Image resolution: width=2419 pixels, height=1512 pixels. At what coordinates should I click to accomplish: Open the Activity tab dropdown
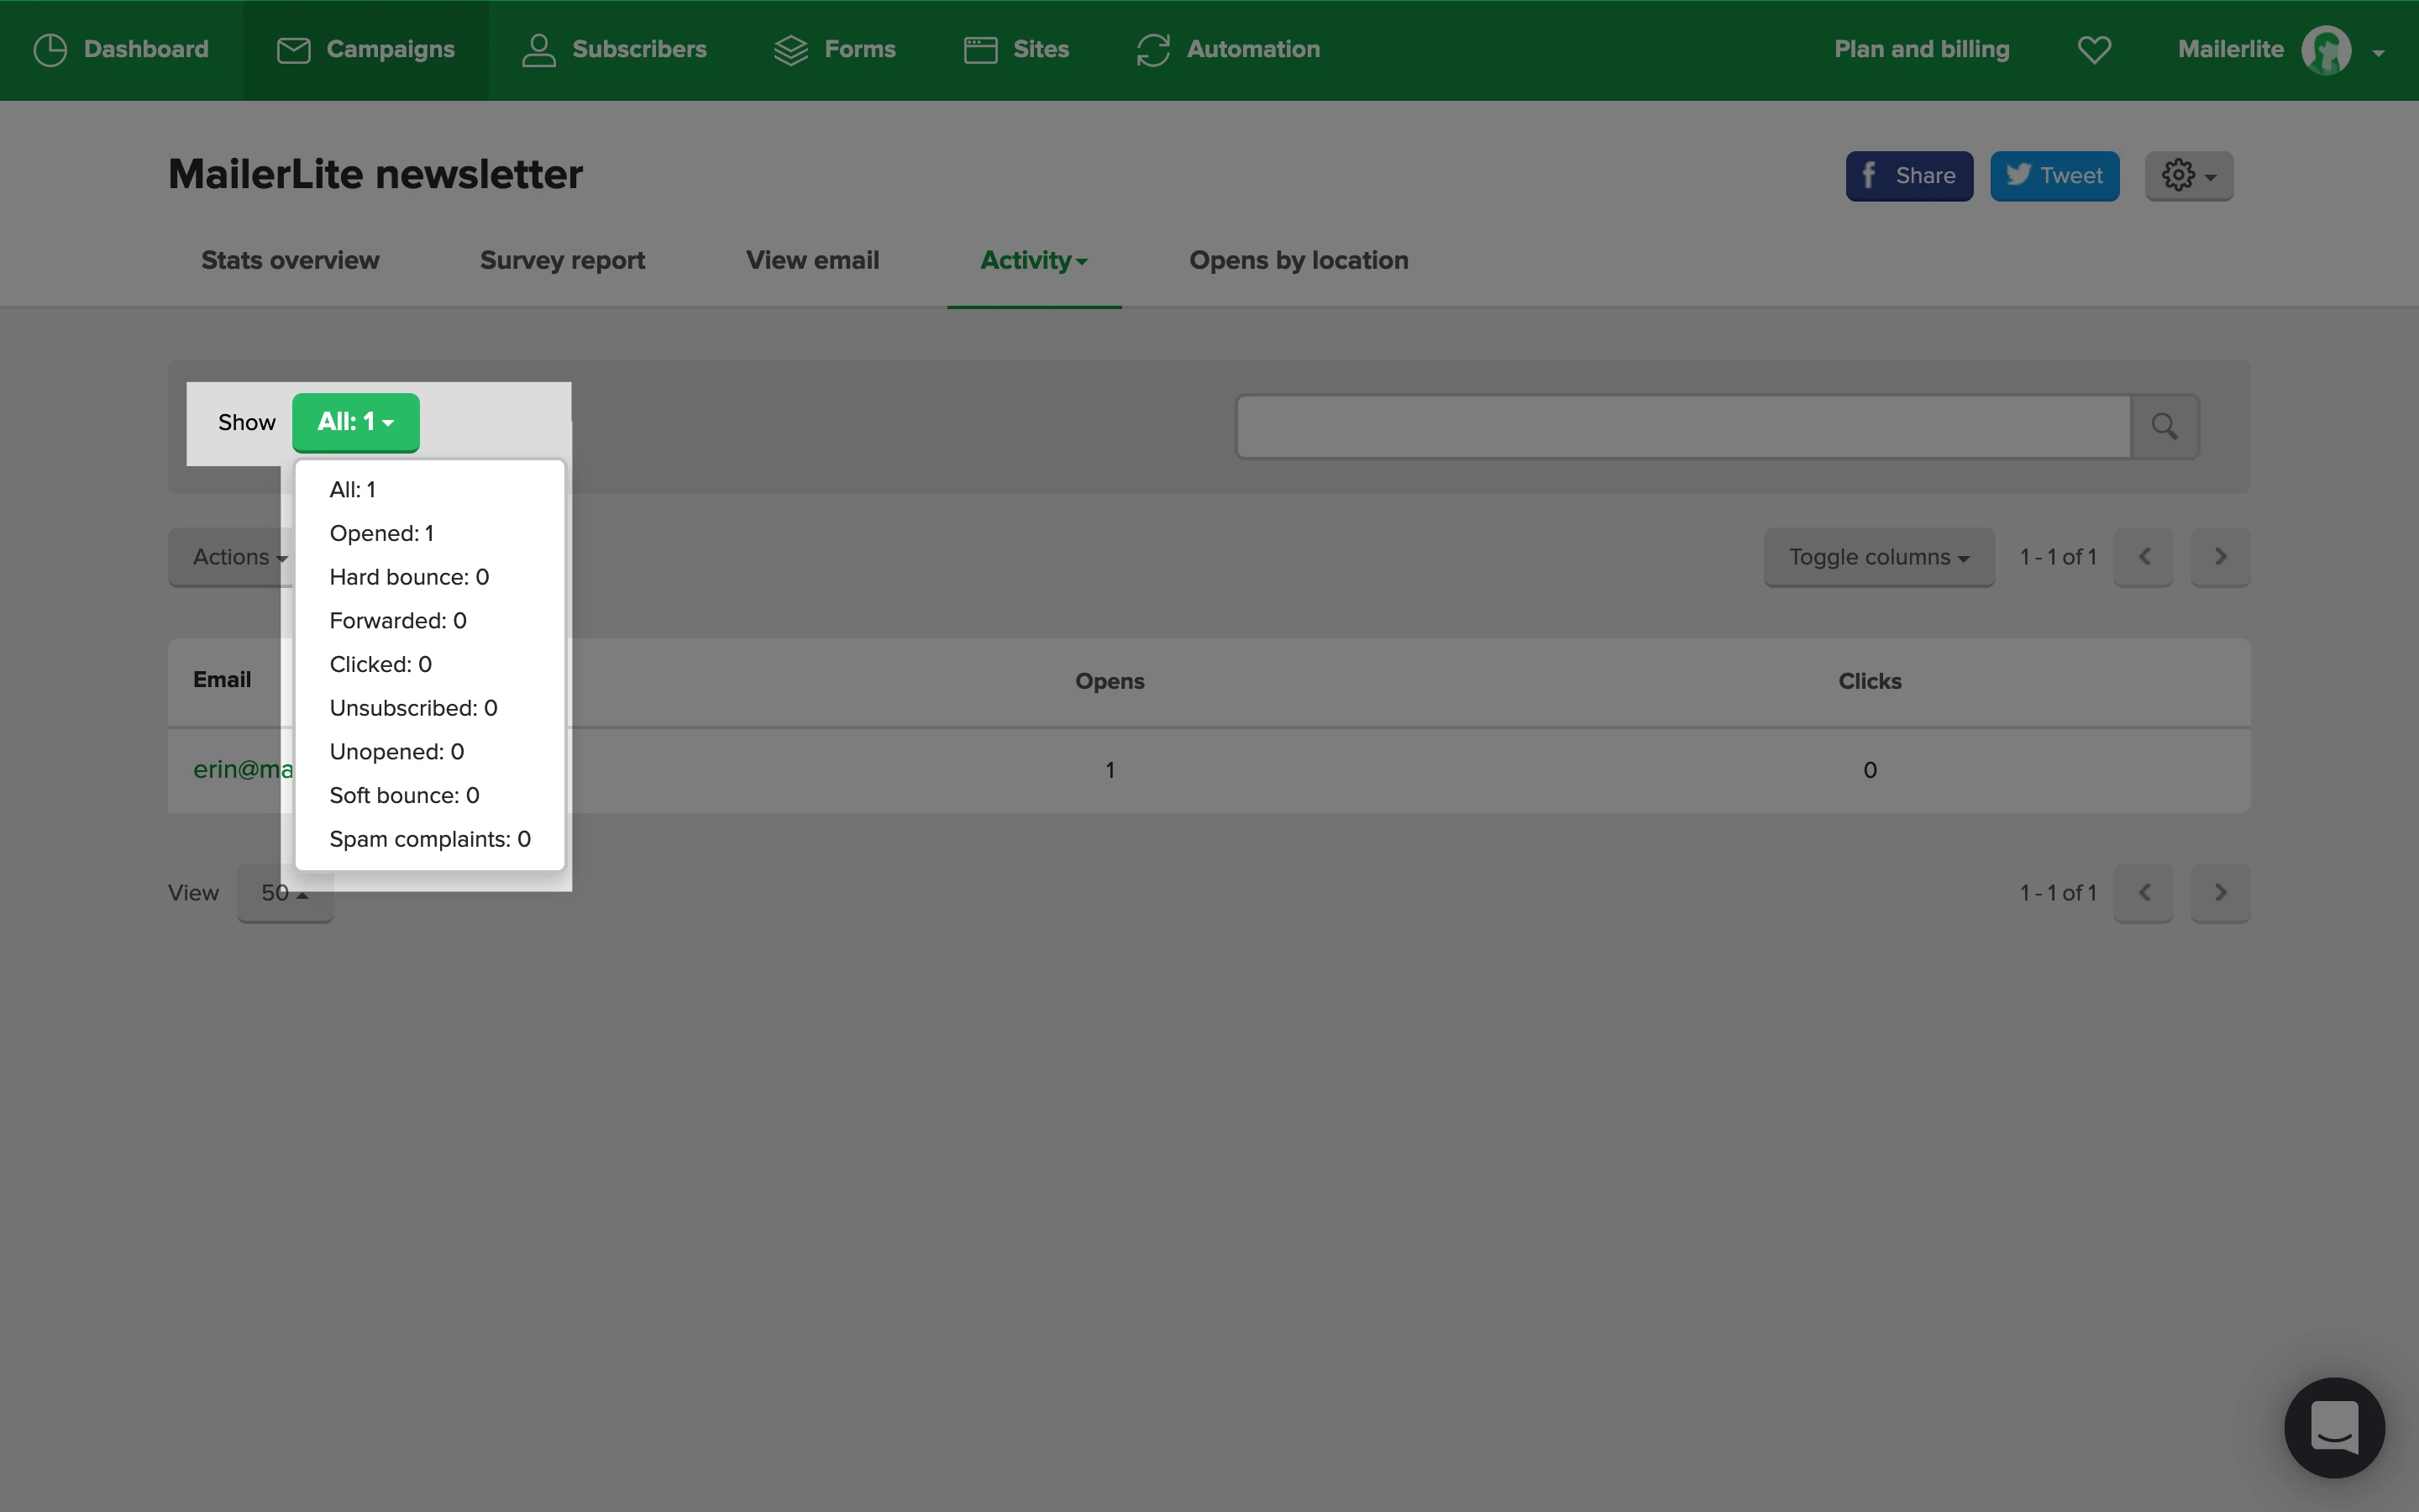[x=1032, y=260]
